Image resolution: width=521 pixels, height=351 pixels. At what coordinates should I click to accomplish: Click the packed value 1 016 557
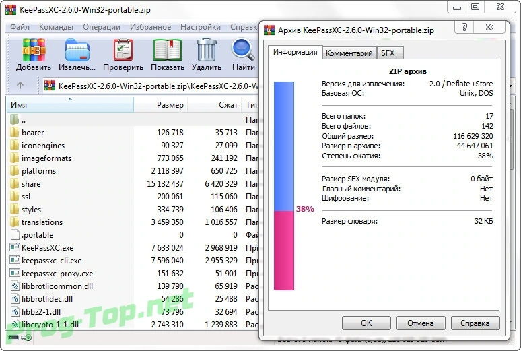coord(221,222)
